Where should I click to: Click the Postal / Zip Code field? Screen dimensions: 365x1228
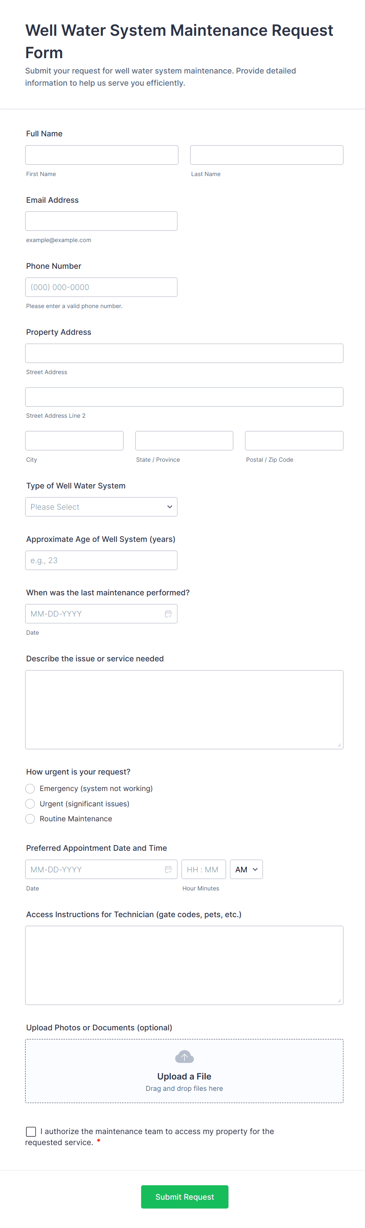294,441
